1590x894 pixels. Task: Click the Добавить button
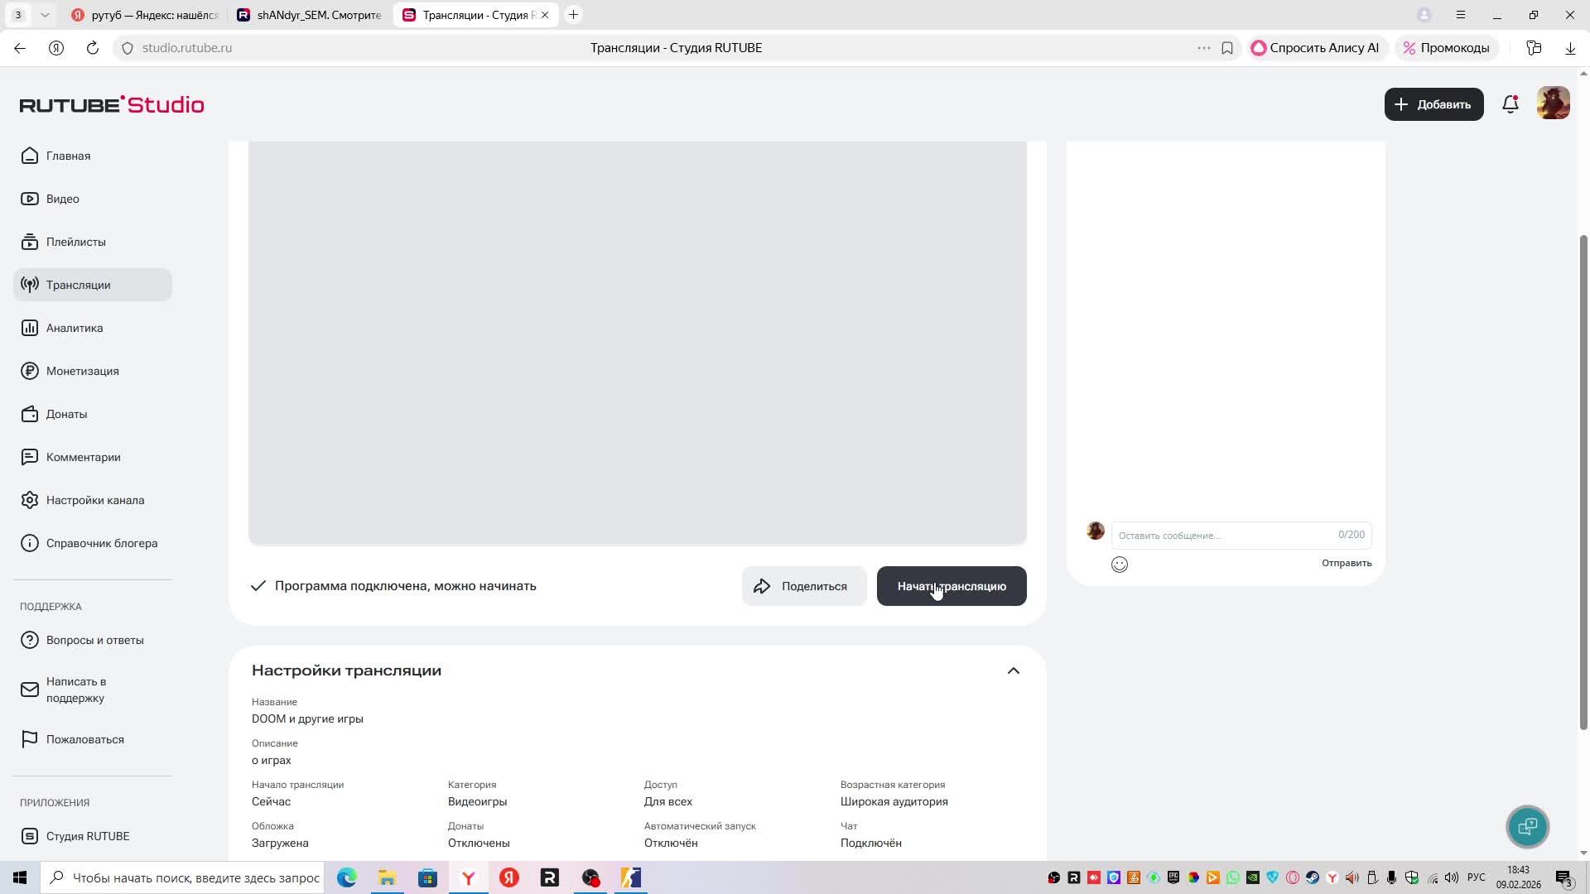(x=1433, y=104)
